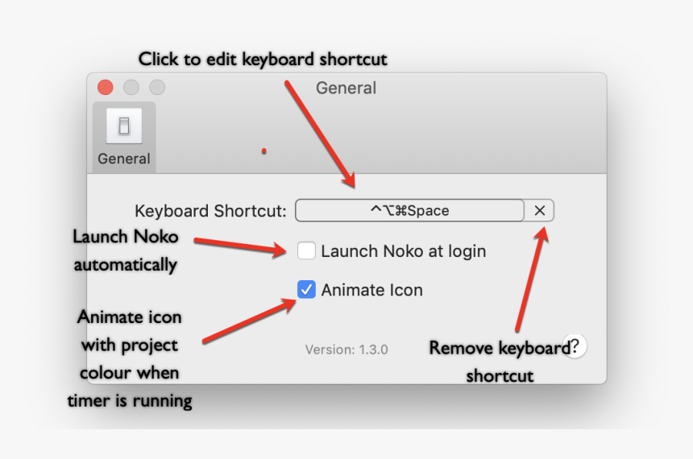Click the Version: 1.3.0 text
This screenshot has width=693, height=459.
click(x=346, y=349)
